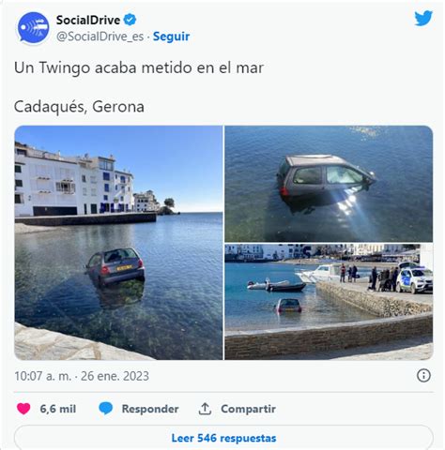The height and width of the screenshot is (450, 445).
Task: Open the SocialDrive display name link
Action: pyautogui.click(x=88, y=21)
